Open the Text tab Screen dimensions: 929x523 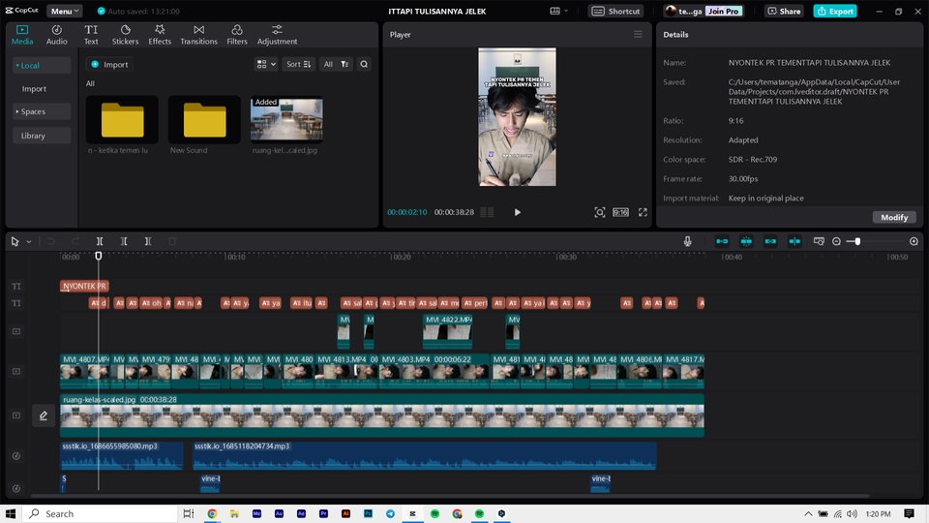point(91,35)
